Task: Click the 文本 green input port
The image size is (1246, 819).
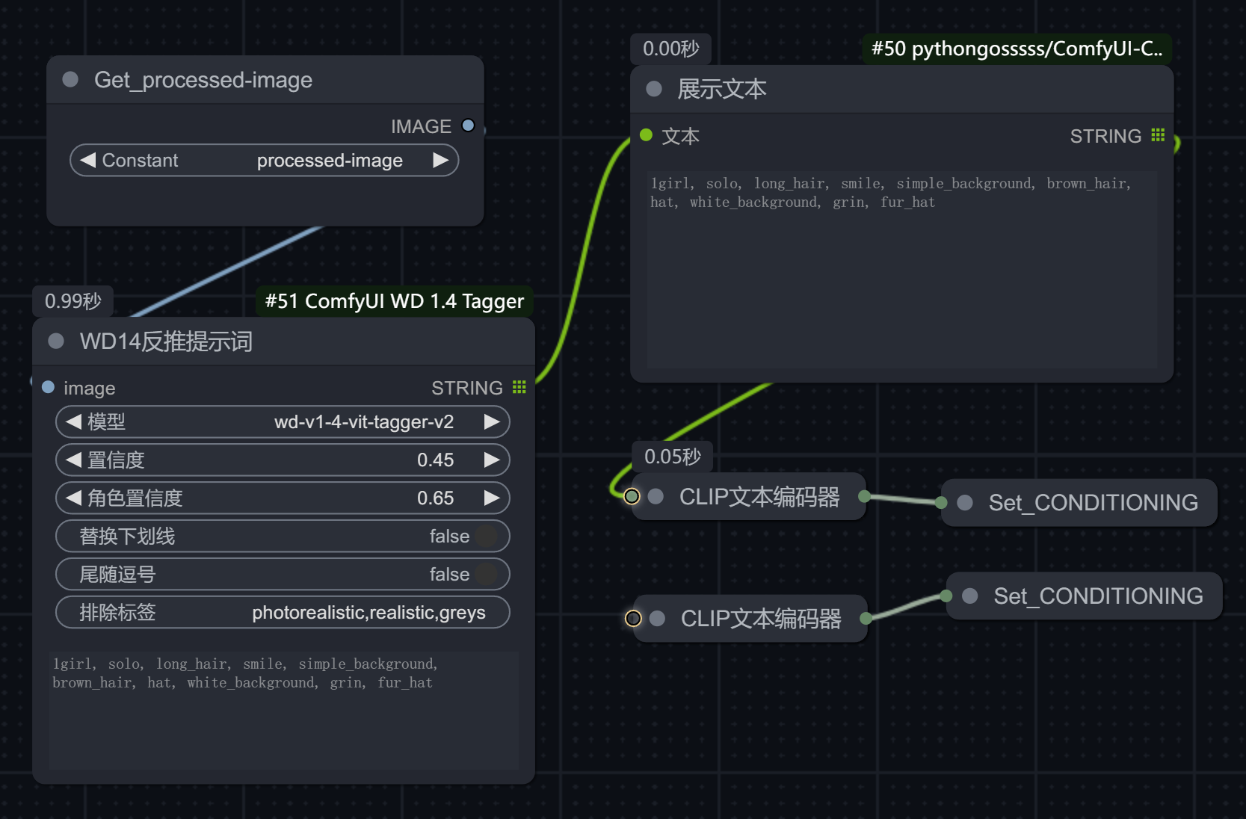Action: (x=647, y=135)
